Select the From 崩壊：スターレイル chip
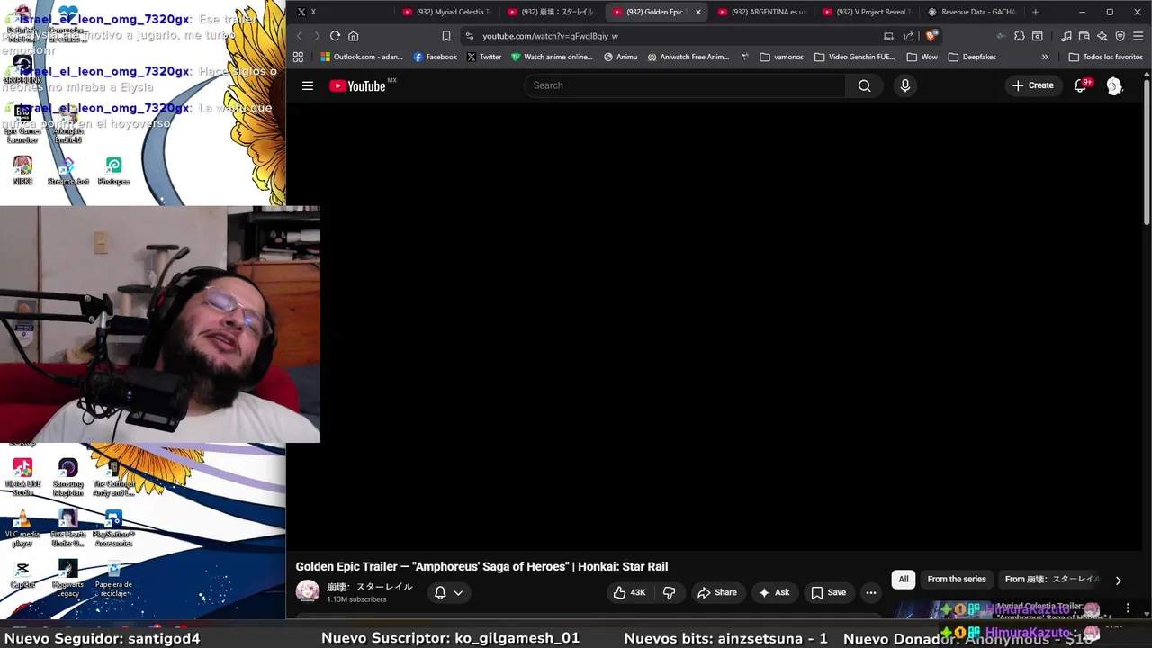The width and height of the screenshot is (1152, 648). coord(1051,580)
